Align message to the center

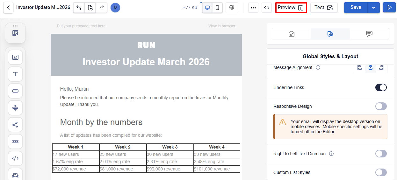[371, 67]
